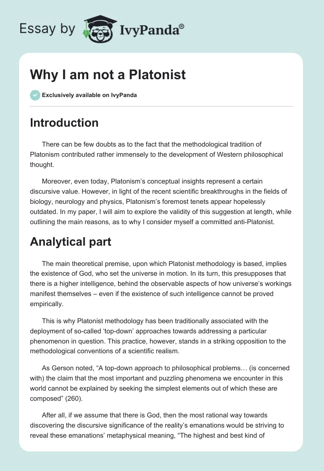Click the "Why I am not a Platonist" title
The width and height of the screenshot is (324, 471).
(x=108, y=74)
